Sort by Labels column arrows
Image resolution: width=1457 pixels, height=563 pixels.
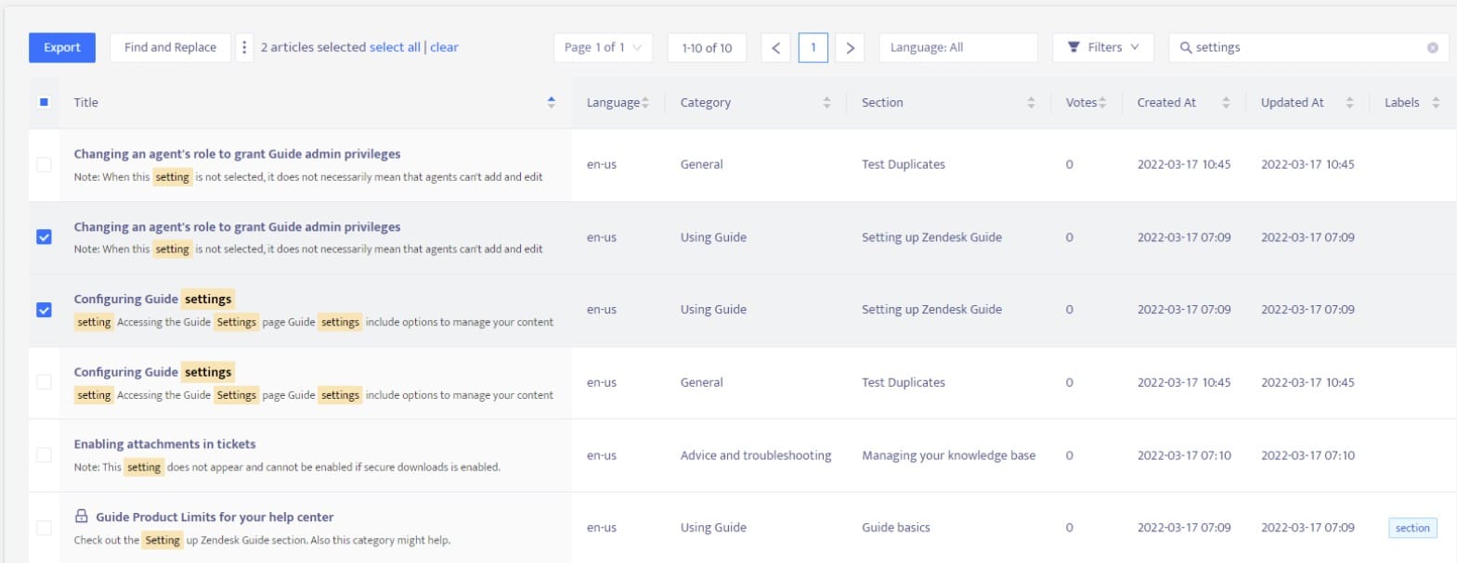click(1436, 103)
